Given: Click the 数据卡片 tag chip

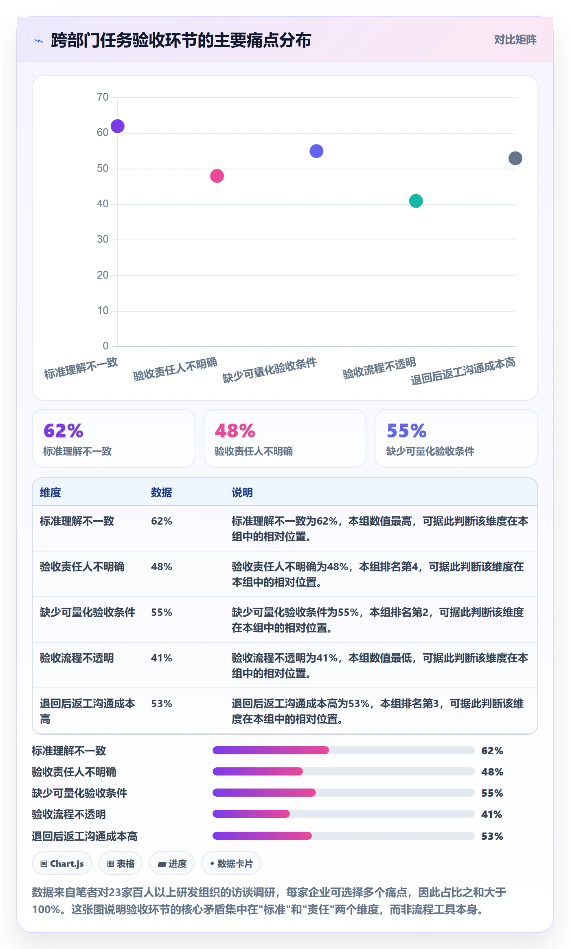Looking at the screenshot, I should click(x=231, y=863).
